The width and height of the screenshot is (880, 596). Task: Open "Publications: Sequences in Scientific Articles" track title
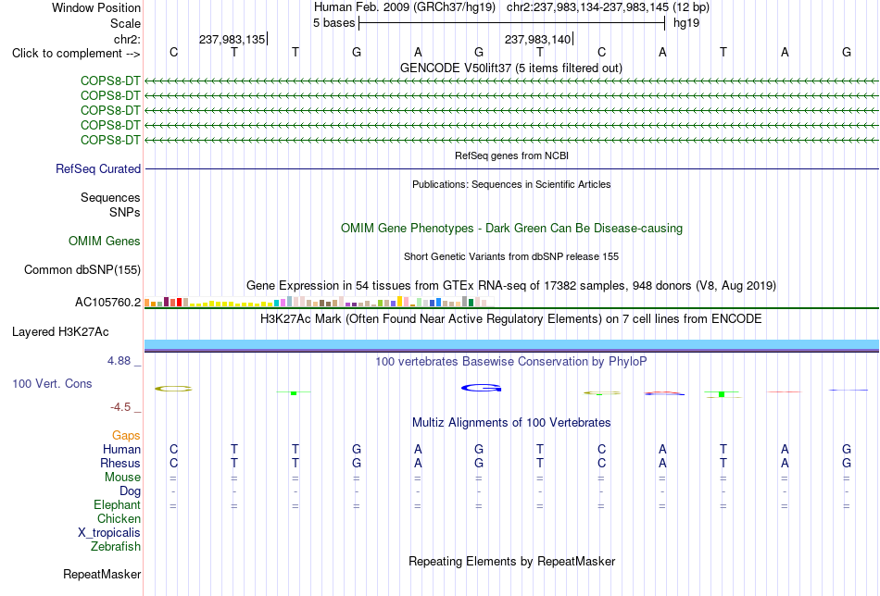[x=511, y=184]
